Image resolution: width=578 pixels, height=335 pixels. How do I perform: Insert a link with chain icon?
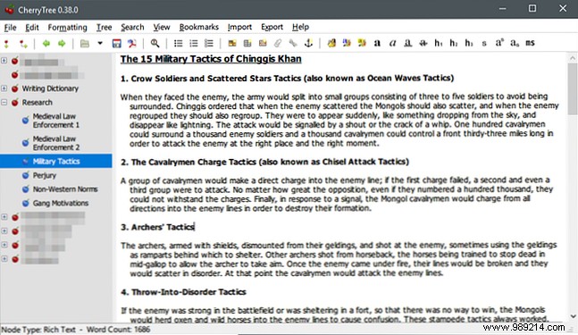click(293, 43)
